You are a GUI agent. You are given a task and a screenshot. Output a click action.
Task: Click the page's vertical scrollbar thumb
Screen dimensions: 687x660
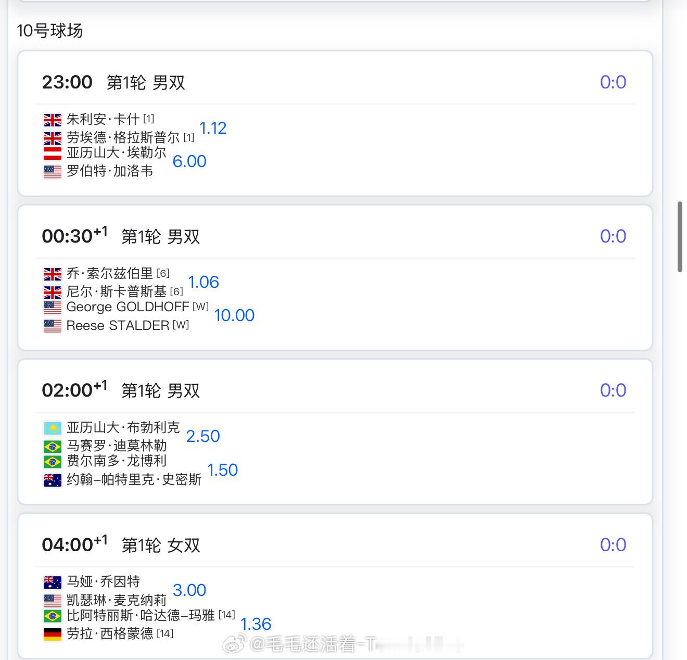[x=680, y=236]
